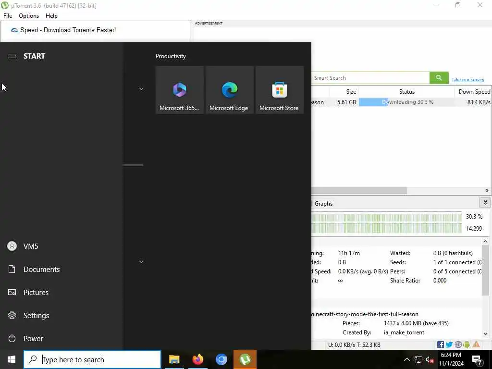Click the muted volume tray icon
The width and height of the screenshot is (492, 369).
click(430, 359)
